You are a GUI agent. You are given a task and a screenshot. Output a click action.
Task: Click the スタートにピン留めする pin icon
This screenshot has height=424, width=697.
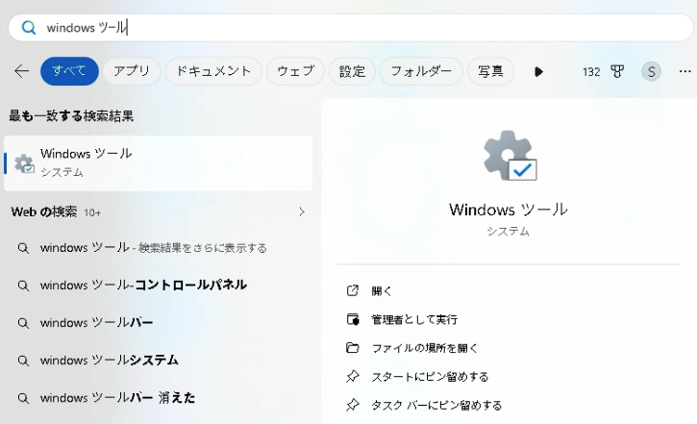[353, 377]
